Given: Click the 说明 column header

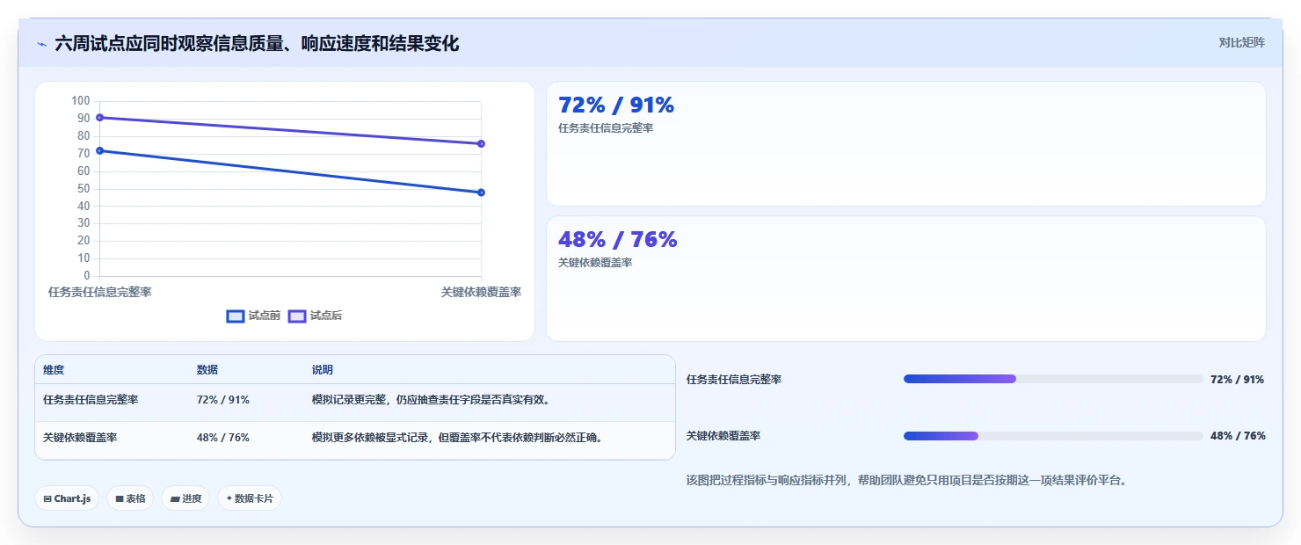Looking at the screenshot, I should pos(323,370).
